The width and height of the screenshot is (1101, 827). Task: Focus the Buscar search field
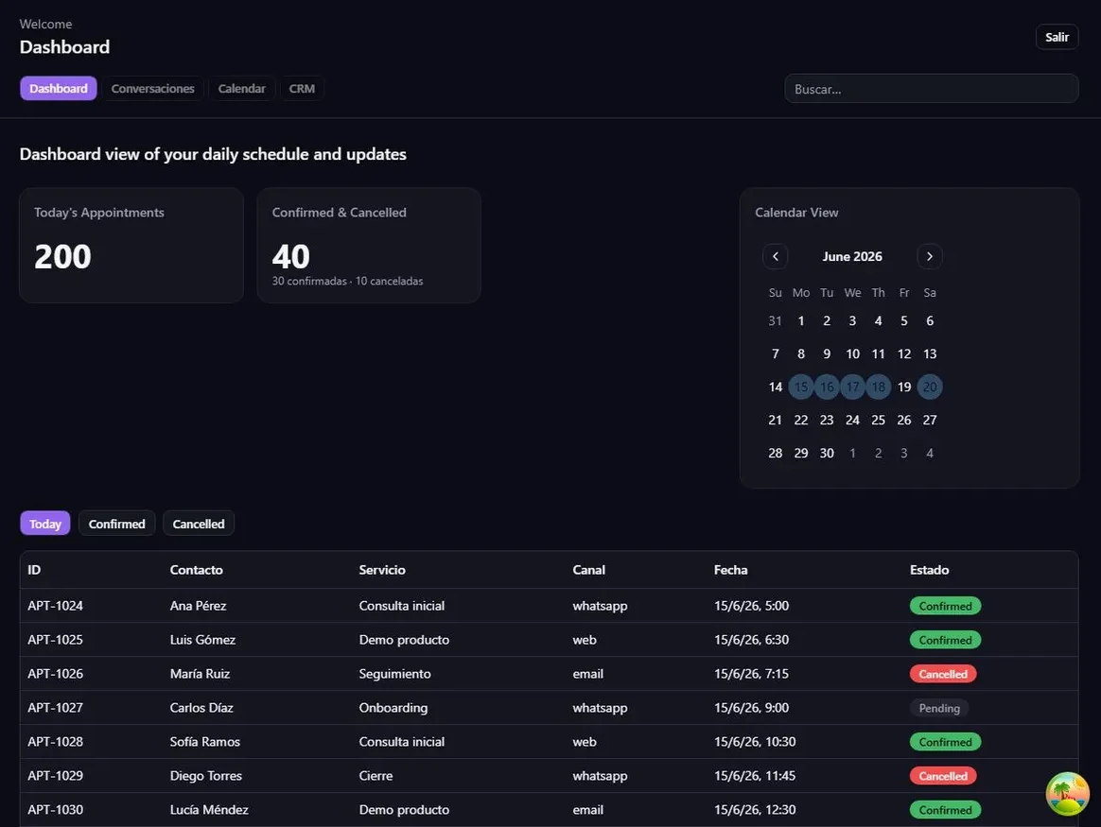[931, 89]
